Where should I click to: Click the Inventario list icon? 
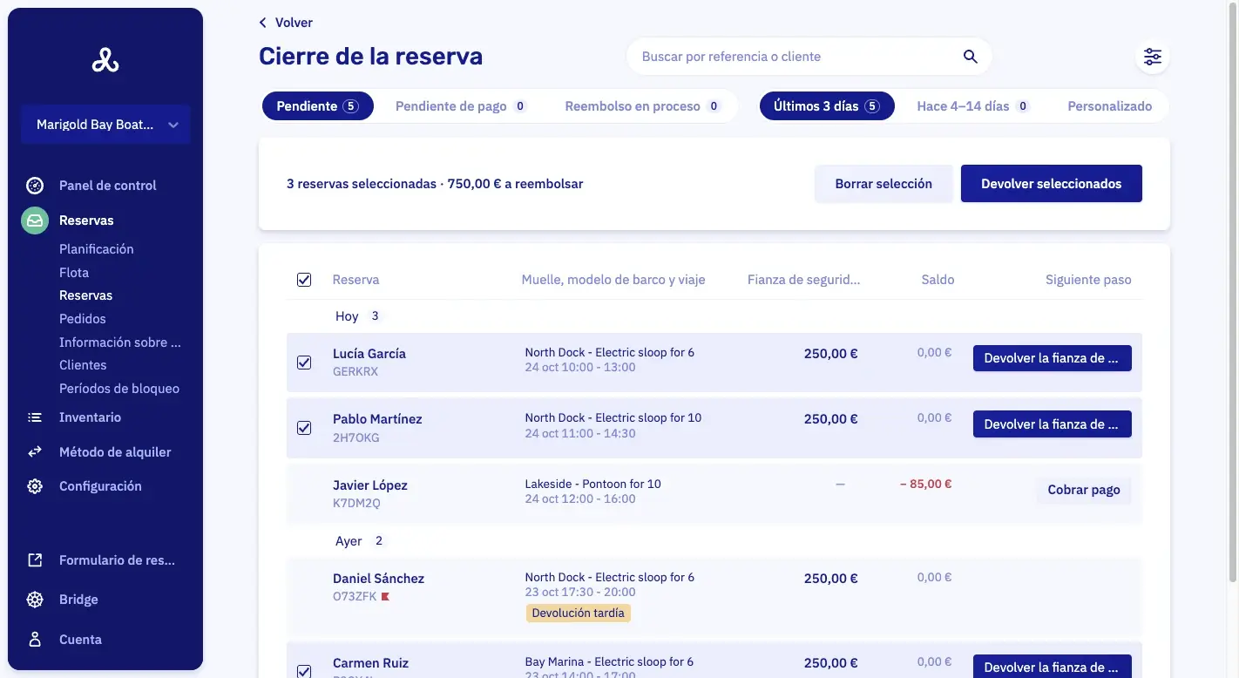(x=35, y=417)
